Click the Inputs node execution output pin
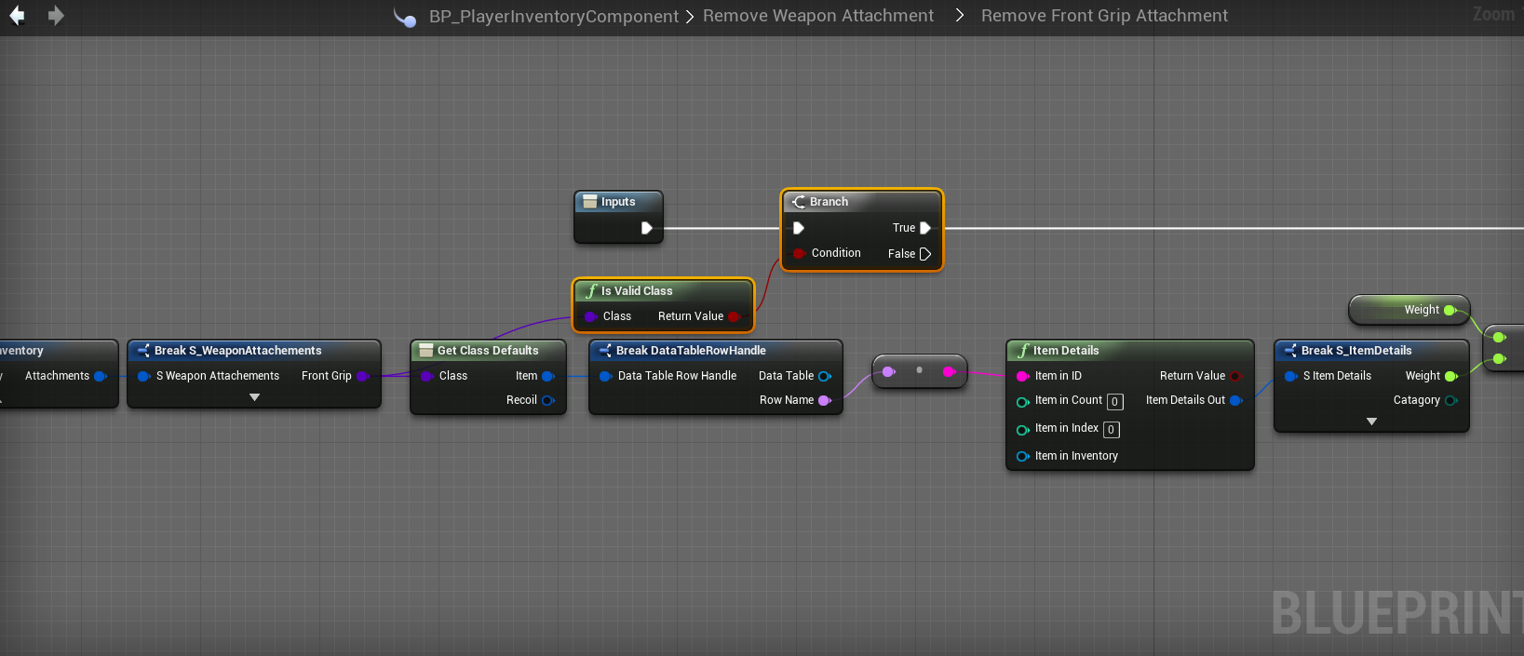 647,228
